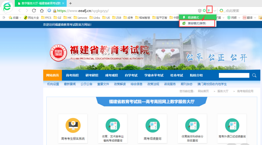This screenshot has height=145, width=262.
Task: Expand the dropdown arrow beside lightning icon
Action: (x=215, y=11)
